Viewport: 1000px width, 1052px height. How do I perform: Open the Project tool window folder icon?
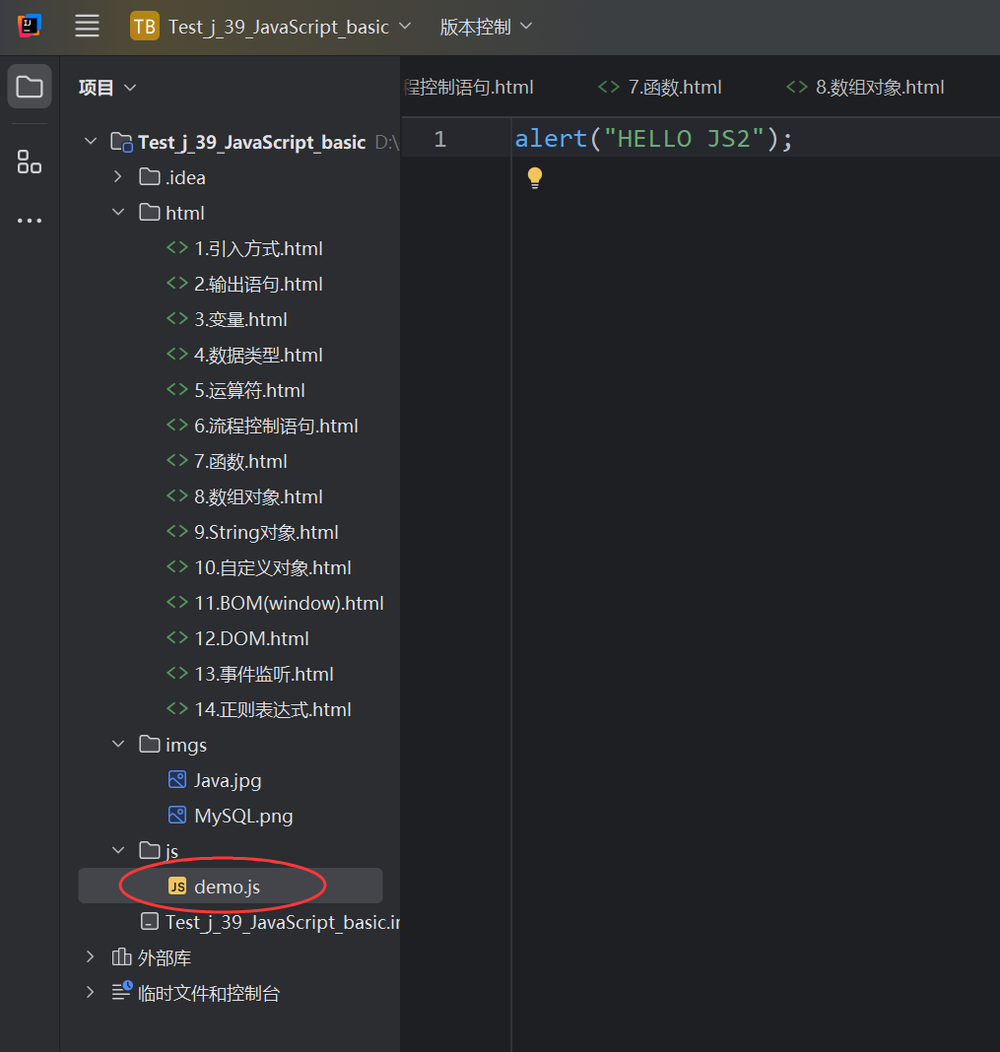pyautogui.click(x=29, y=86)
